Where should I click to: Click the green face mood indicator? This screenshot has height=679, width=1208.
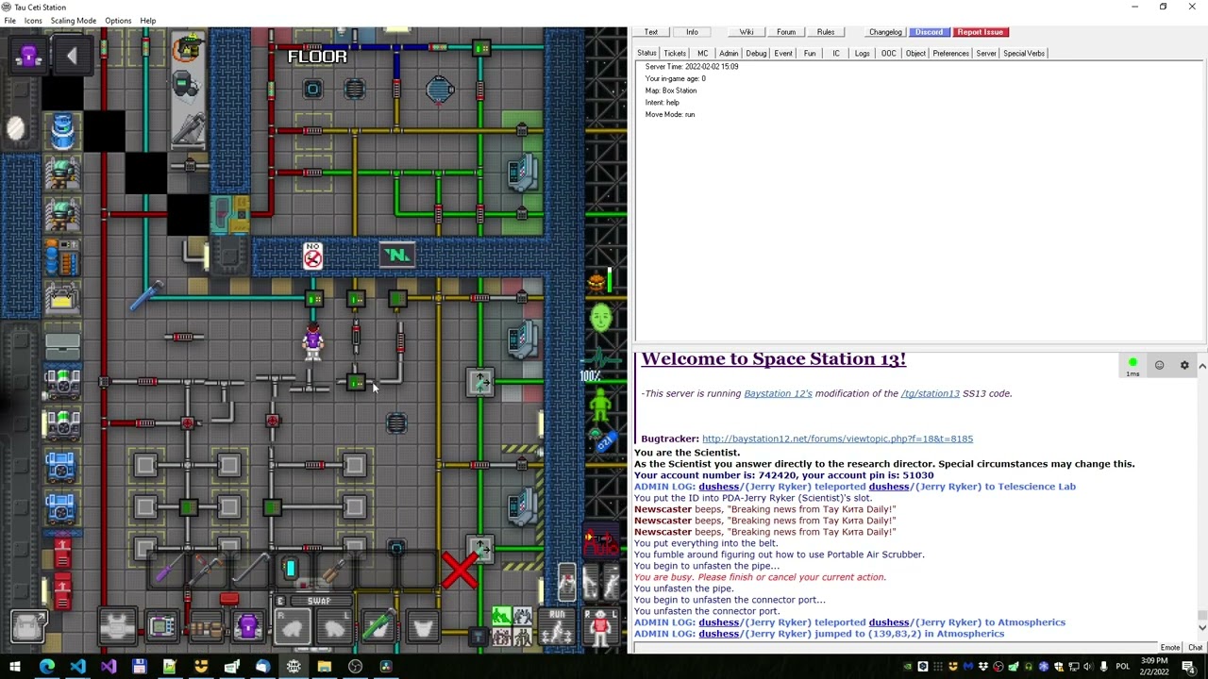click(601, 319)
